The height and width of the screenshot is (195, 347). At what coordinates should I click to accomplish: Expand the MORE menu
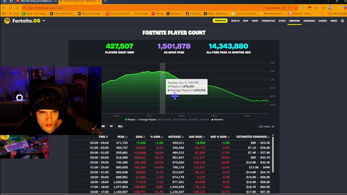(x=334, y=21)
